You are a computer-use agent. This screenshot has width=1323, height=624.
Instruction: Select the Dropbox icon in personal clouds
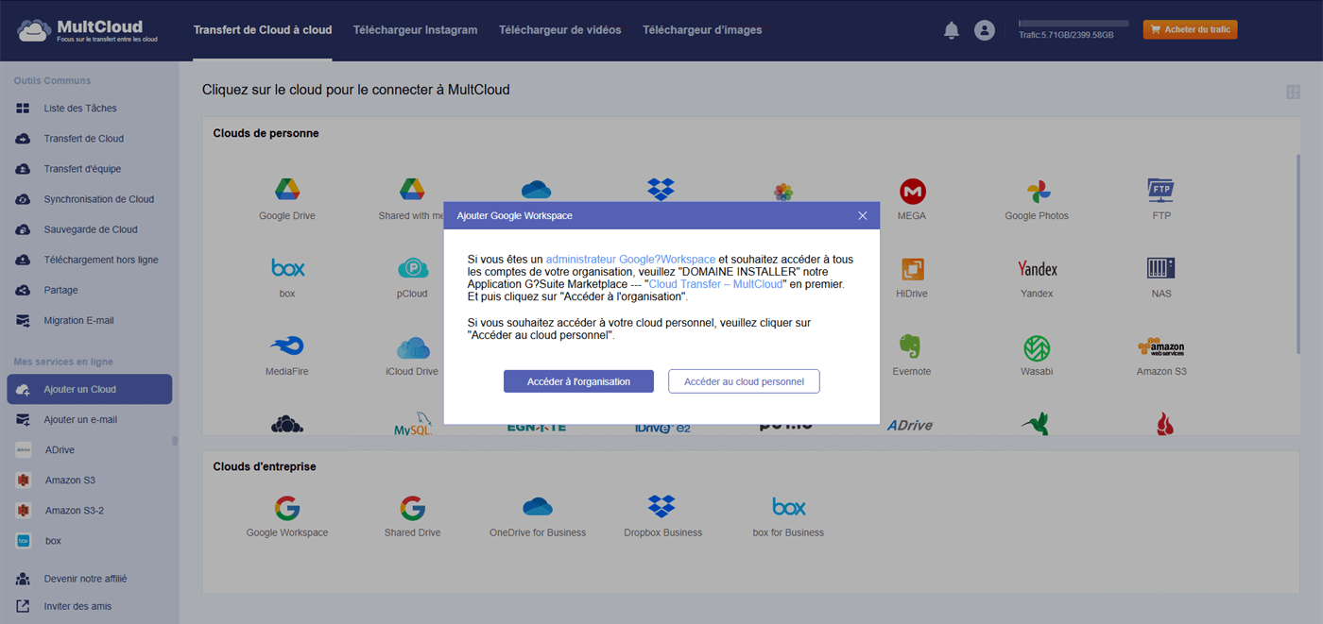point(661,189)
